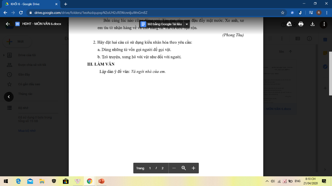The width and height of the screenshot is (332, 186).
Task: Download the HDHT - MÔN VĂN 6.docx file
Action: (313, 24)
